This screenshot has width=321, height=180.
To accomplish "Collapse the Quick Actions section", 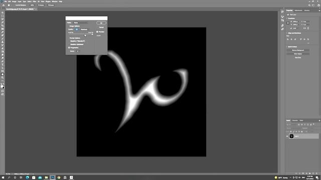I will 287,46.
